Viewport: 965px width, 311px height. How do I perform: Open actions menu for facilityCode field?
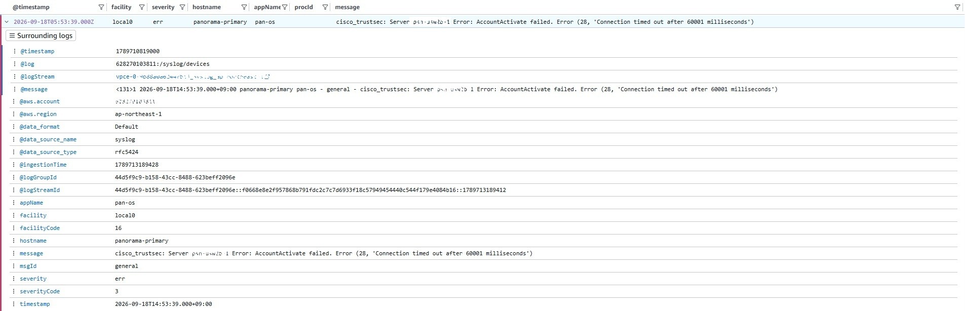coord(14,228)
